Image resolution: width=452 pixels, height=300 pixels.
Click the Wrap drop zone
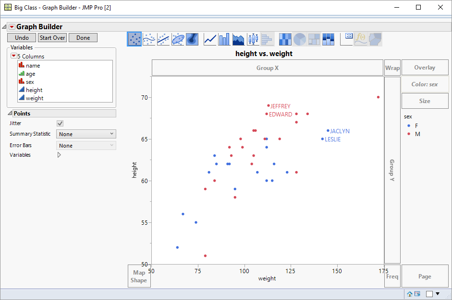point(392,68)
